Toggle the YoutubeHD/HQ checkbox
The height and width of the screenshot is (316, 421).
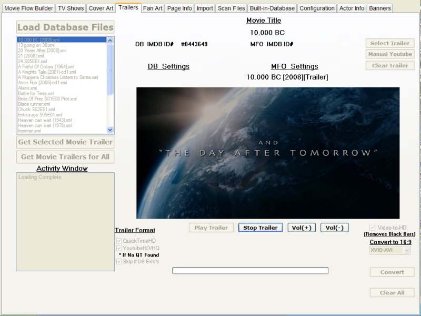(119, 248)
